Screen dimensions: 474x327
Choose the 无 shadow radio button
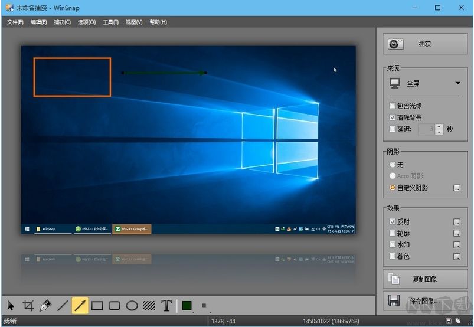coord(393,165)
